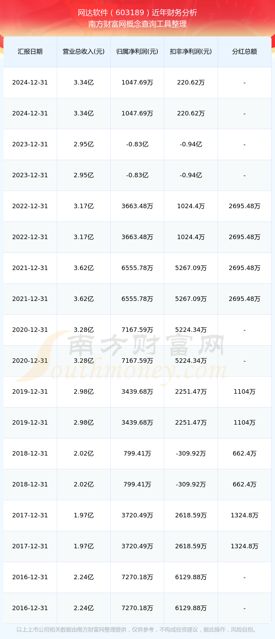Click the 南方财富网概念查询工具整理 subtitle
The image size is (275, 639).
click(x=137, y=24)
